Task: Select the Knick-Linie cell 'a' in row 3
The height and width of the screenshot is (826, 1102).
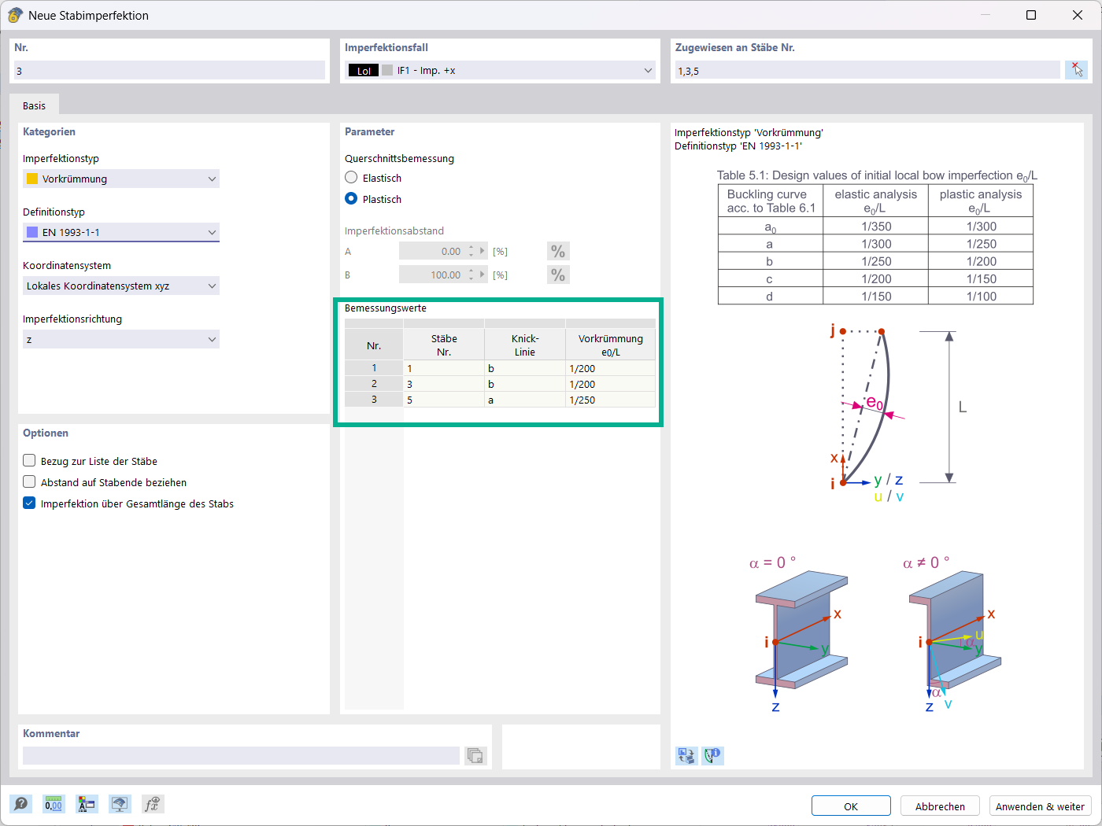Action: pyautogui.click(x=525, y=400)
